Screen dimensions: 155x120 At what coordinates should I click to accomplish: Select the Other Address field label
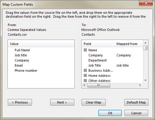[99, 81]
